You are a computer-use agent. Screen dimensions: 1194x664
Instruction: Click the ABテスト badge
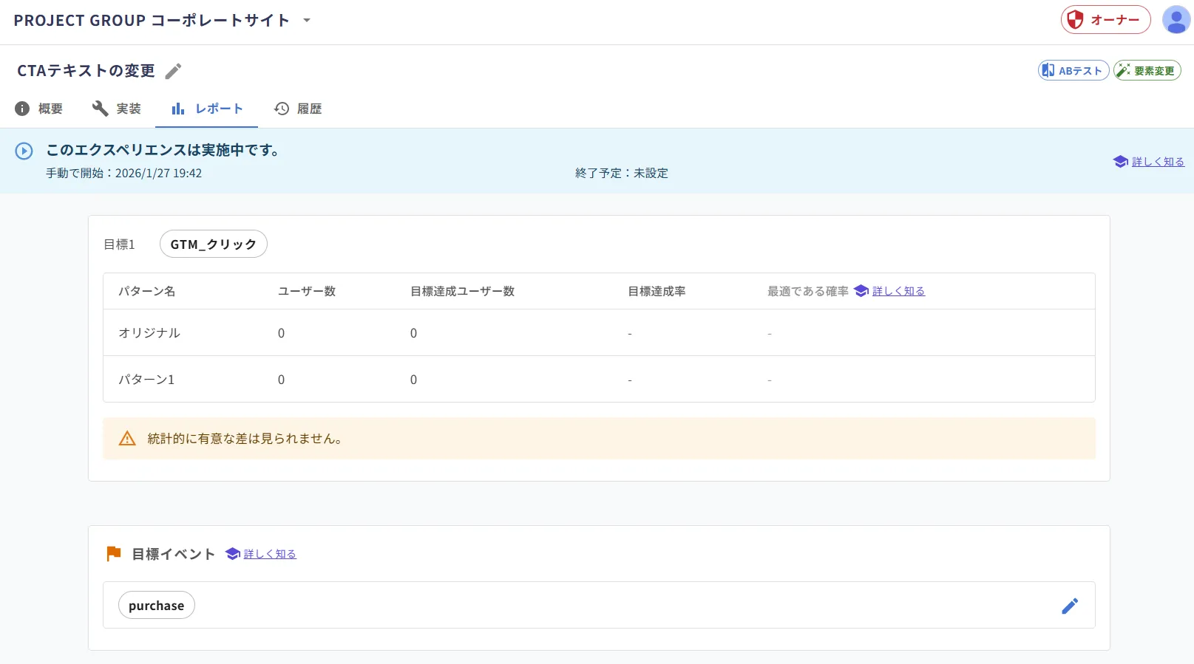(1073, 70)
